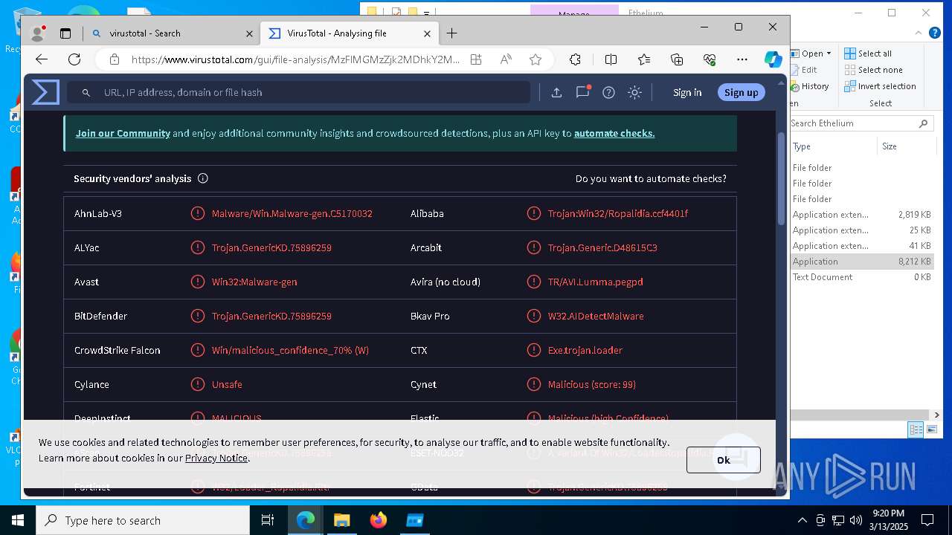Click the taskbar 'Type here to search' box
This screenshot has height=535, width=952.
143,520
